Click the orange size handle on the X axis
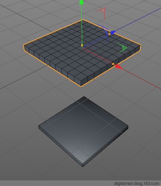This screenshot has height=186, width=161. point(113,64)
